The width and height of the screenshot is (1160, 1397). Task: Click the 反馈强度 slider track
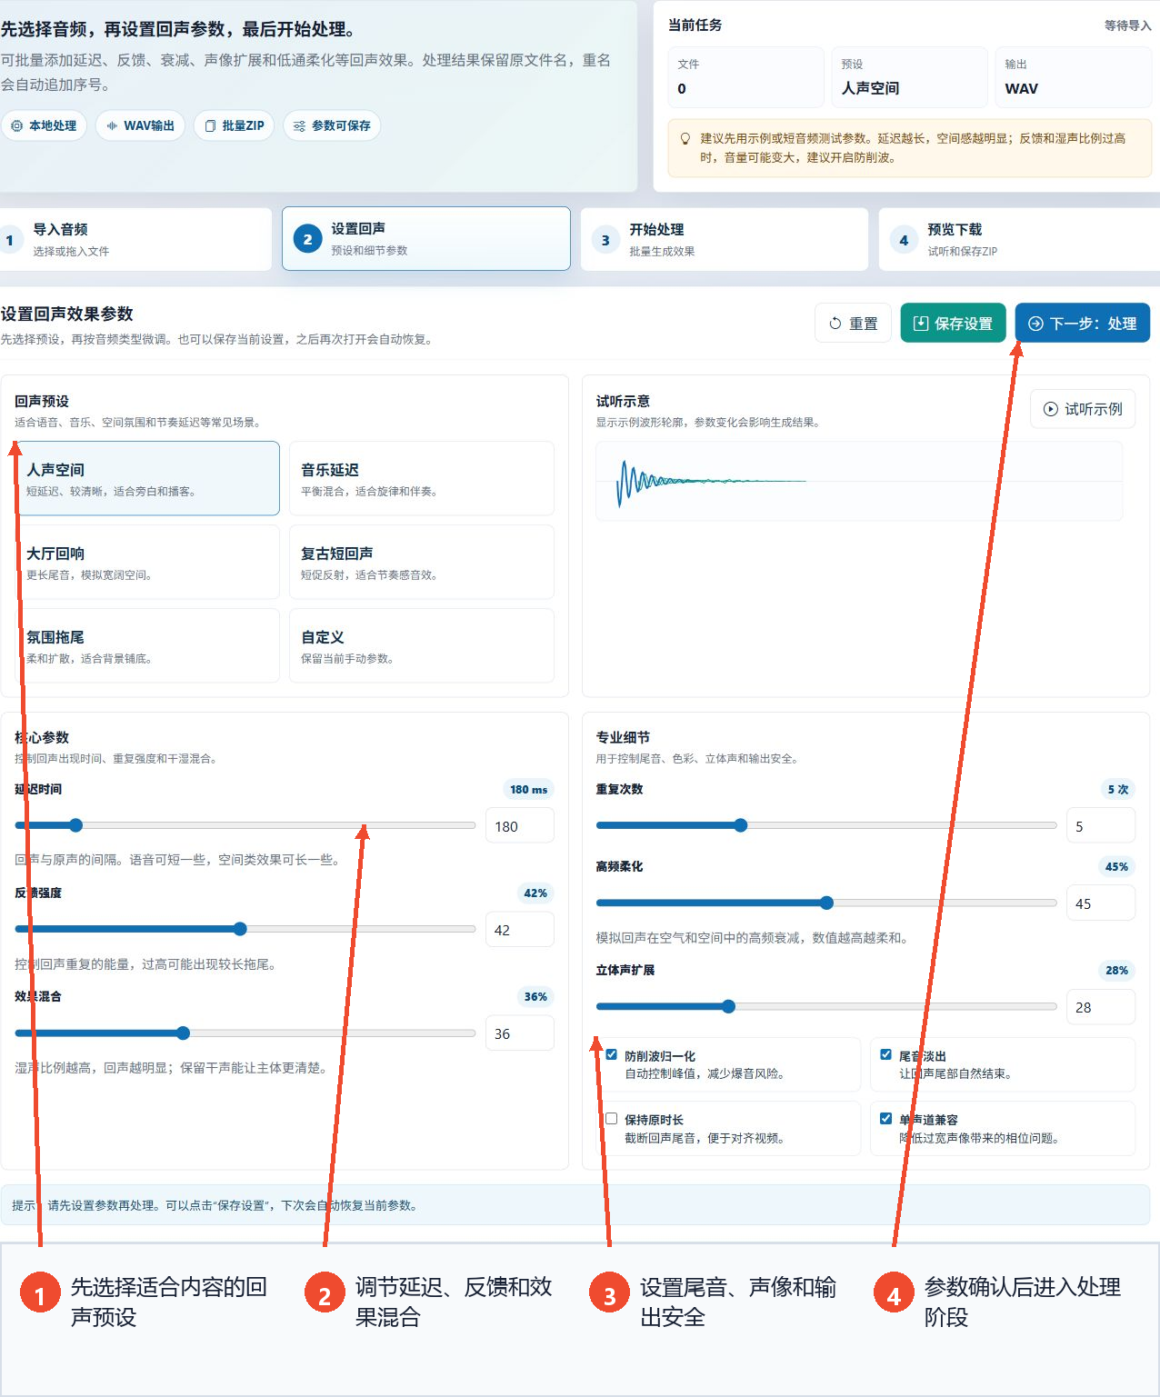click(245, 929)
